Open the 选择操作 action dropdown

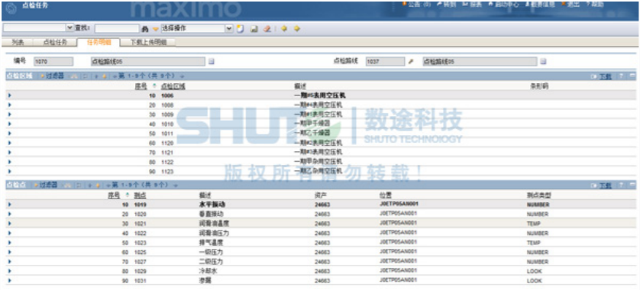click(229, 28)
